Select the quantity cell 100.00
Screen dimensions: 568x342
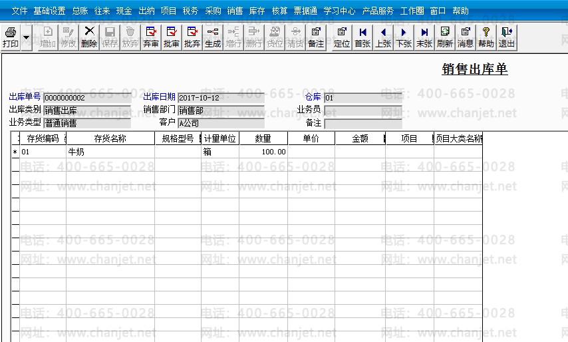263,152
